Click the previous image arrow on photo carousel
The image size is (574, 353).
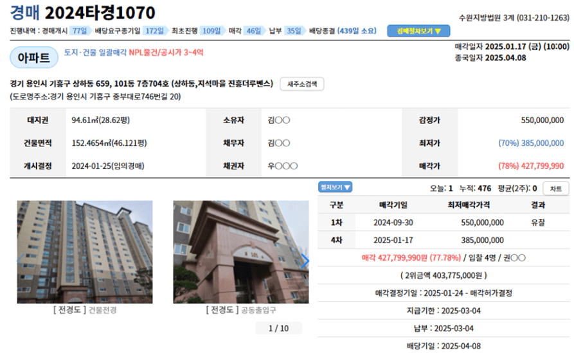(21, 261)
